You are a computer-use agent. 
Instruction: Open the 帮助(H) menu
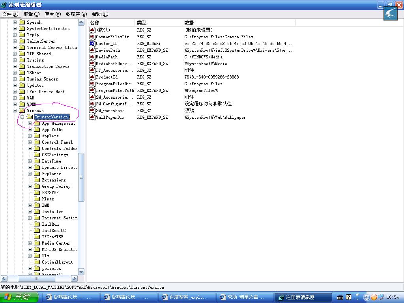[x=100, y=14]
